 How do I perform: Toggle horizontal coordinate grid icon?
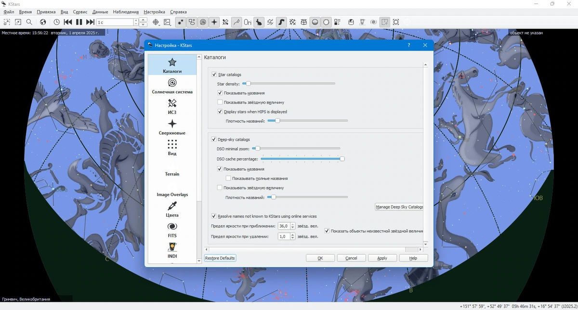coord(303,22)
